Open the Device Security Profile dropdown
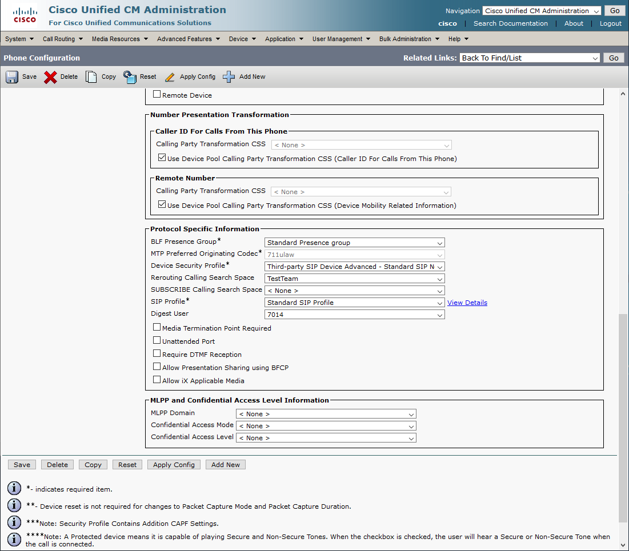This screenshot has width=629, height=551. click(354, 267)
